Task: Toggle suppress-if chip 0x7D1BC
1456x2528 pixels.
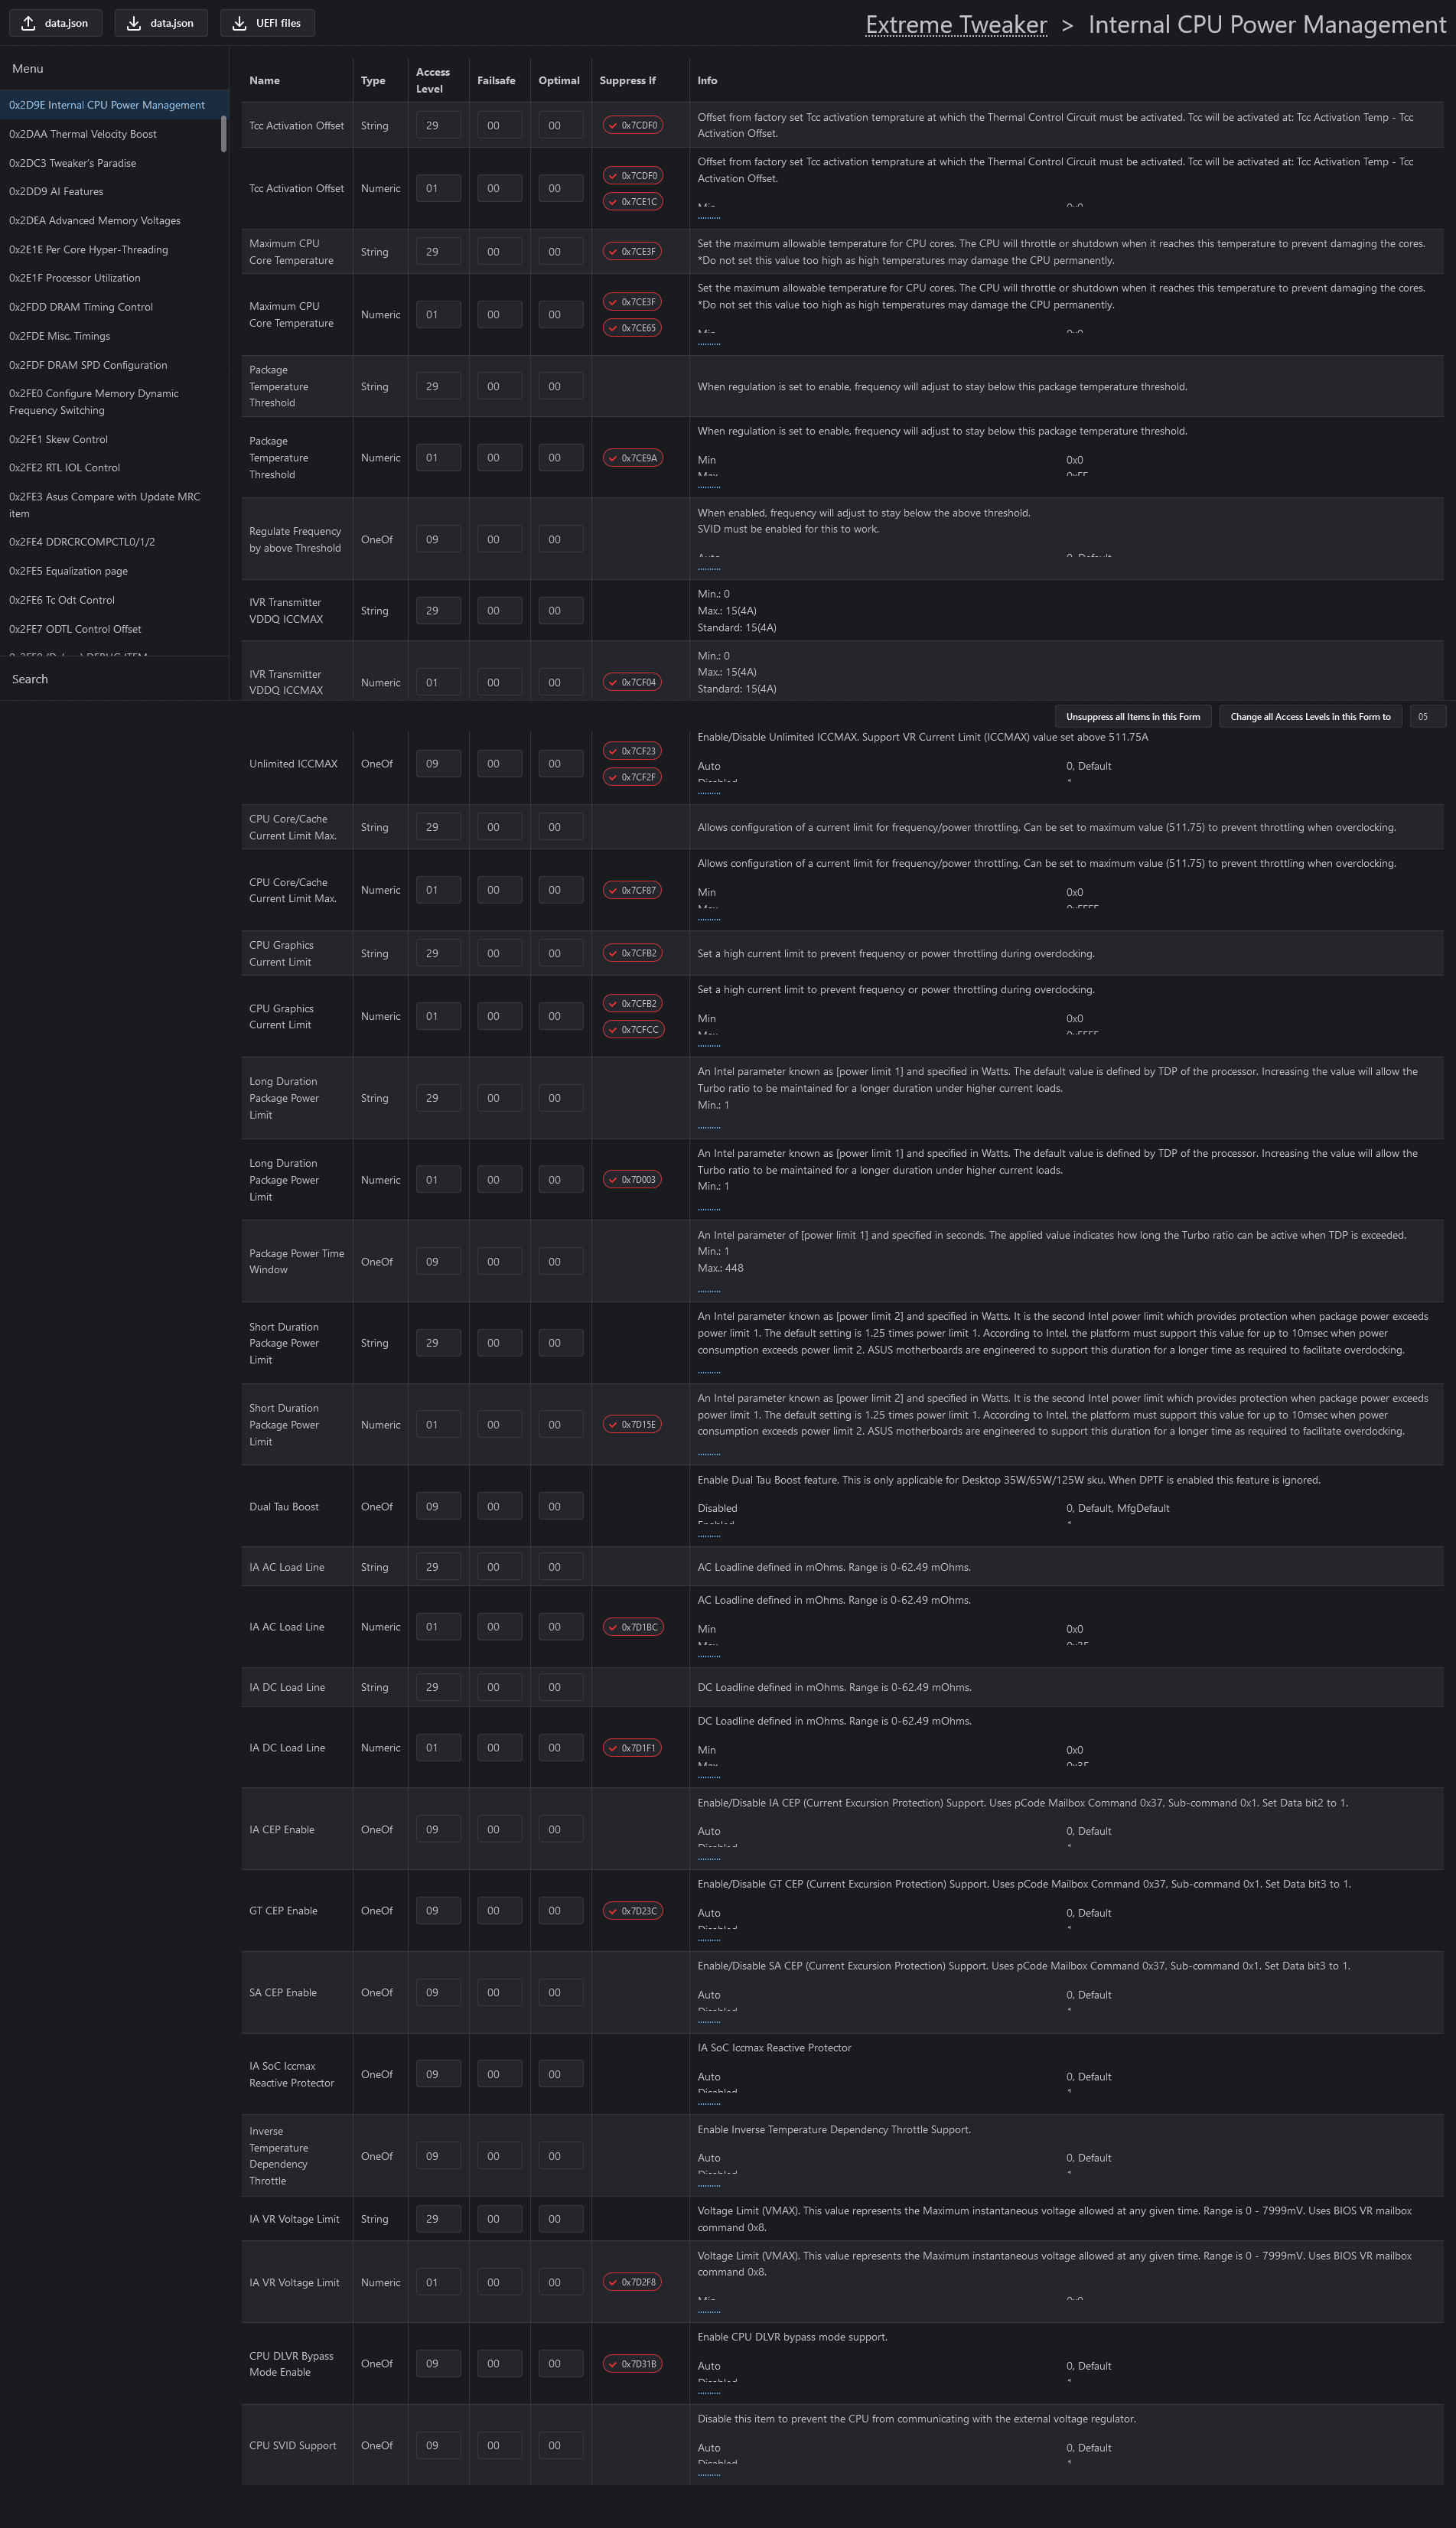Action: 633,1627
